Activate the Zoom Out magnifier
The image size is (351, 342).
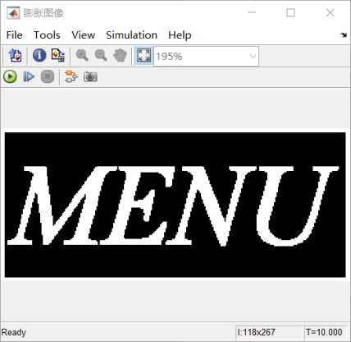click(x=101, y=56)
